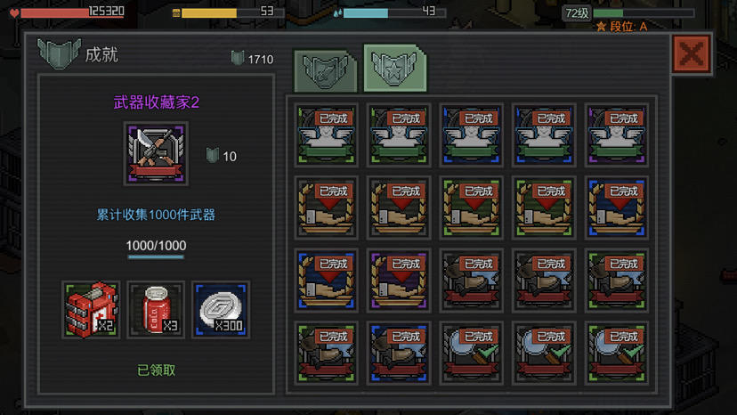Open the purple-bordered horn achievement
This screenshot has height=415, width=737.
click(399, 281)
